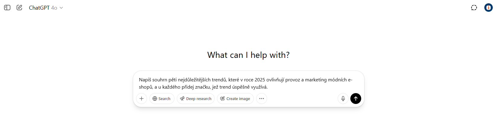497x135 pixels.
Task: Enable Deep research mode
Action: point(196,99)
